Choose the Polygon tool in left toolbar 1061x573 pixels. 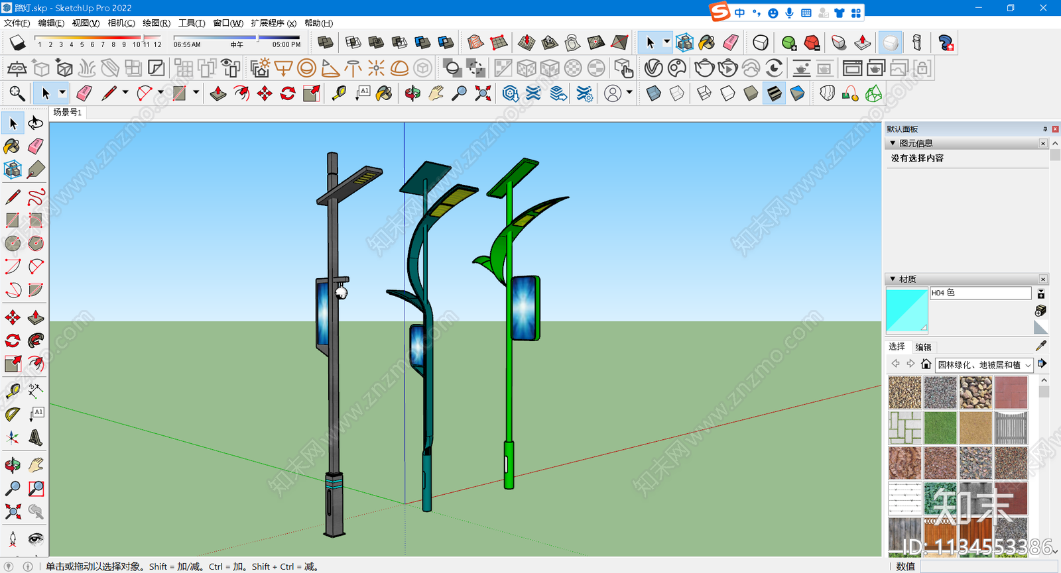36,243
